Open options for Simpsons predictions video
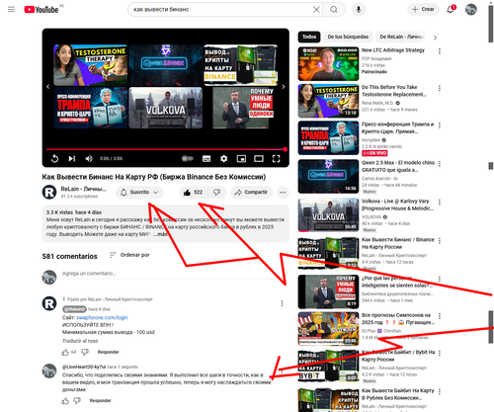This screenshot has width=494, height=412. [x=440, y=316]
